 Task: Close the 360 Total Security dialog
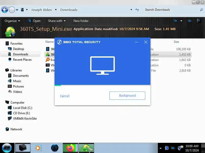pyautogui.click(x=146, y=42)
